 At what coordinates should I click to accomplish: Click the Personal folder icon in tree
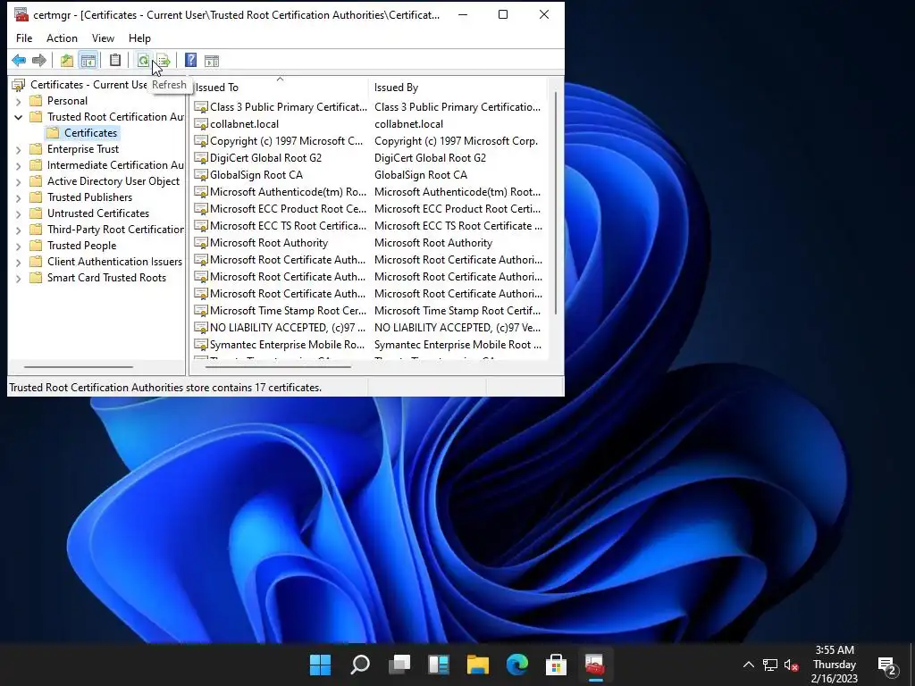(x=36, y=101)
